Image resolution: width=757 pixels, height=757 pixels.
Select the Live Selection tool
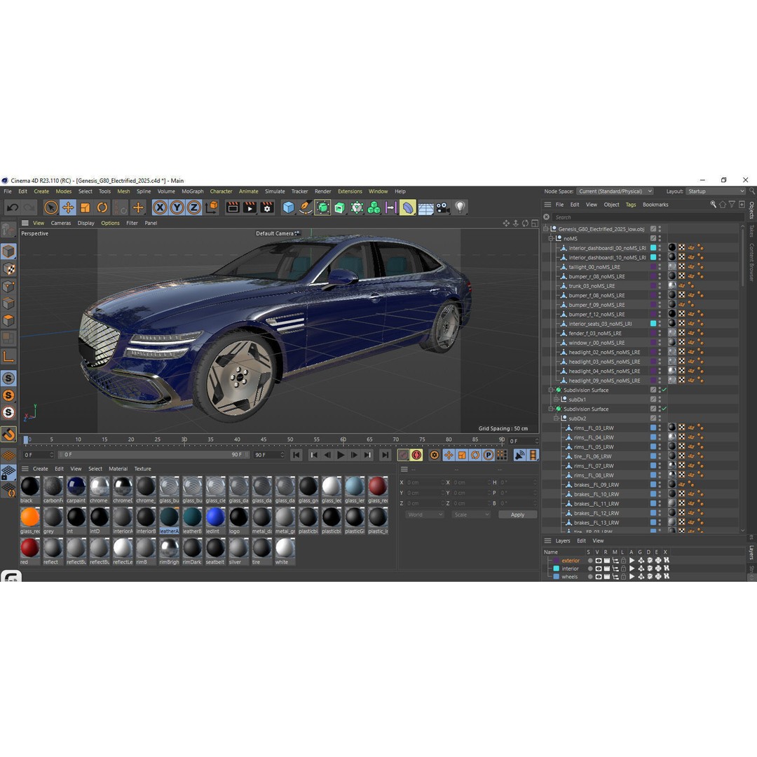click(50, 207)
